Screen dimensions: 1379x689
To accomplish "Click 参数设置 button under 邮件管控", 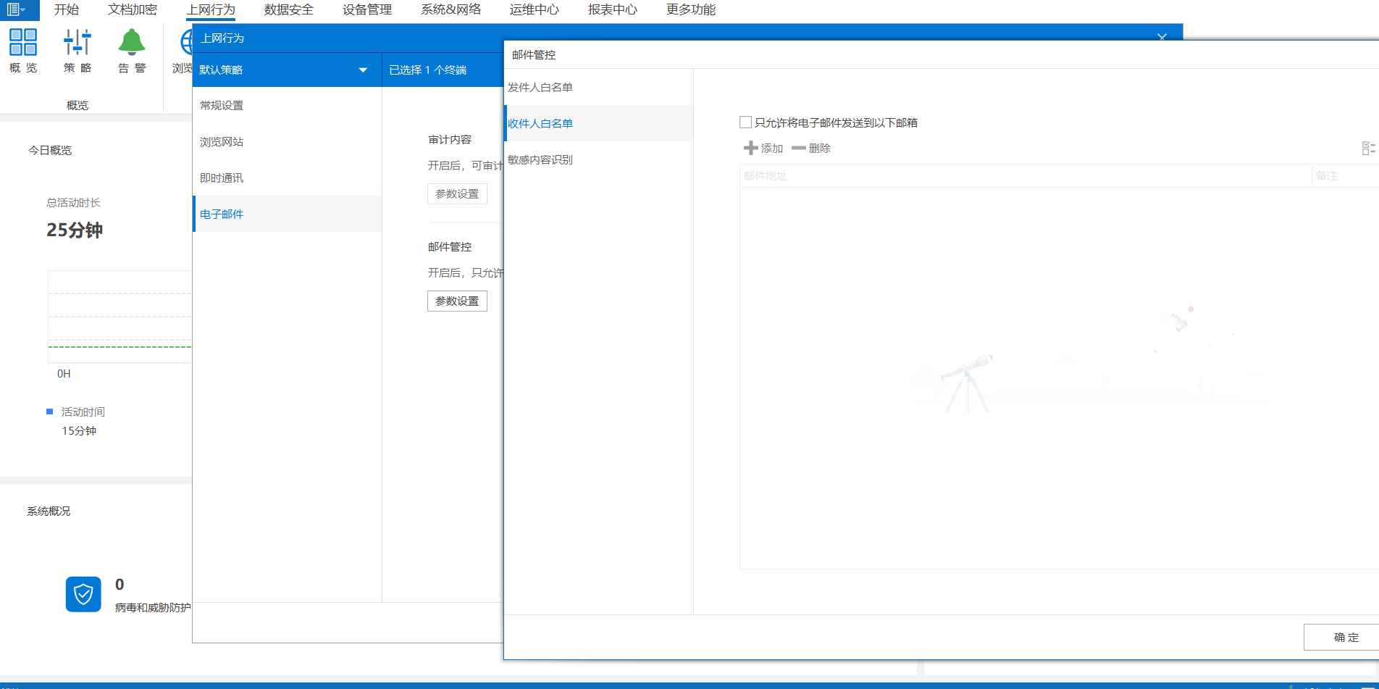I will click(457, 301).
